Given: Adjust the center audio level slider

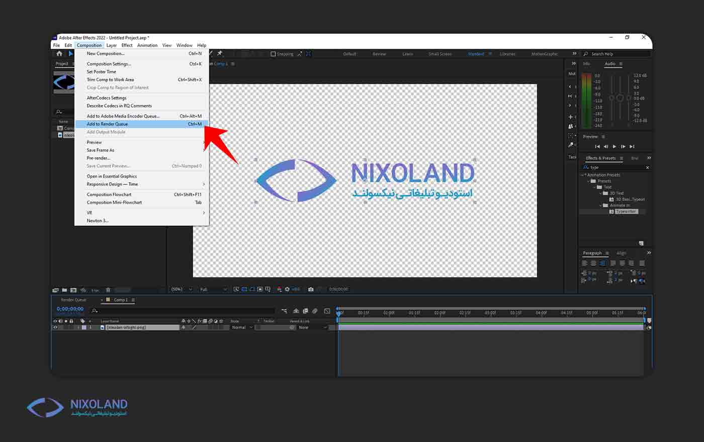Looking at the screenshot, I should point(620,98).
